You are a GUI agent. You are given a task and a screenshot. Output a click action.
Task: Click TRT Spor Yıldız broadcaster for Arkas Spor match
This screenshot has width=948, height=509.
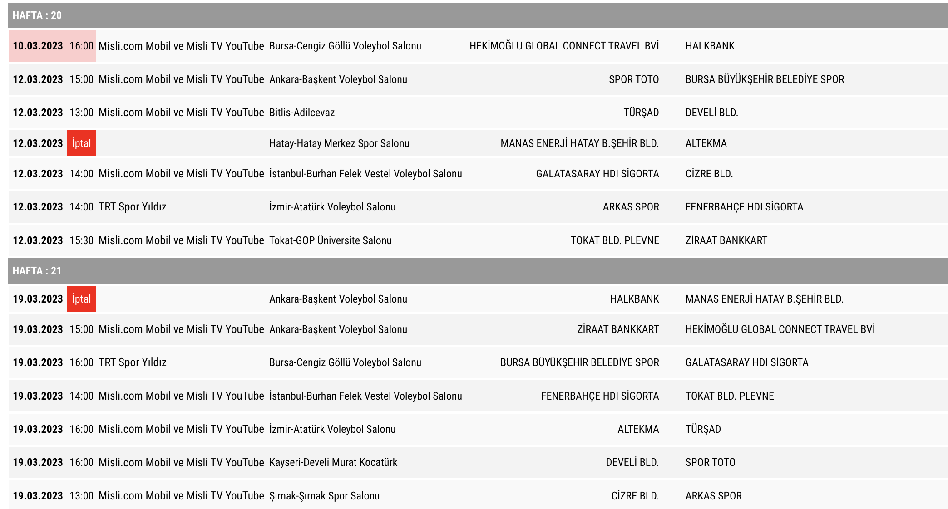point(133,207)
